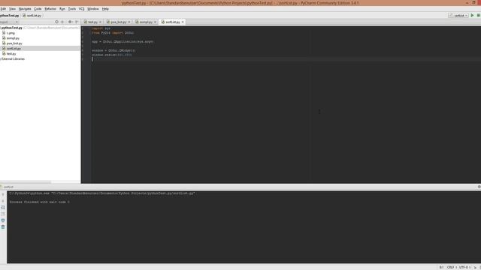Click the 'window = QtGui.QWidget()' line
Image resolution: width=481 pixels, height=270 pixels.
coord(113,50)
